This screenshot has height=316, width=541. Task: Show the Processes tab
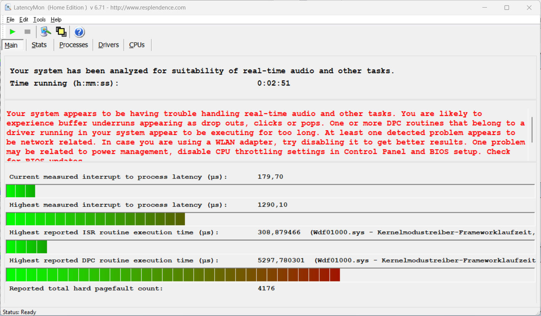[x=73, y=45]
